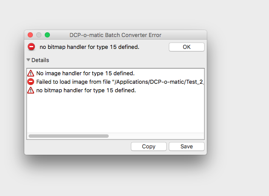269x196 pixels.
Task: Click red stop icon on 'Failed to load image' row
Action: coord(31,82)
